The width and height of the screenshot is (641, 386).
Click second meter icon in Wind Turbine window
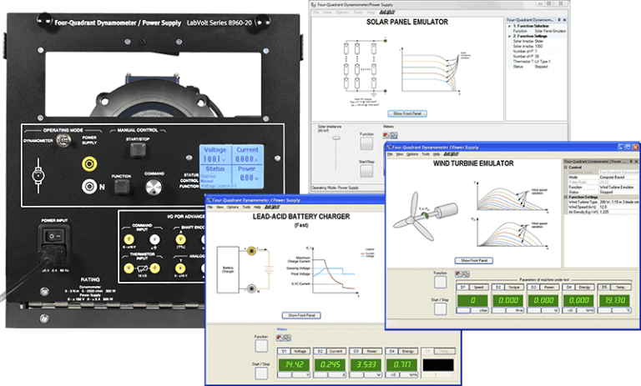466,274
